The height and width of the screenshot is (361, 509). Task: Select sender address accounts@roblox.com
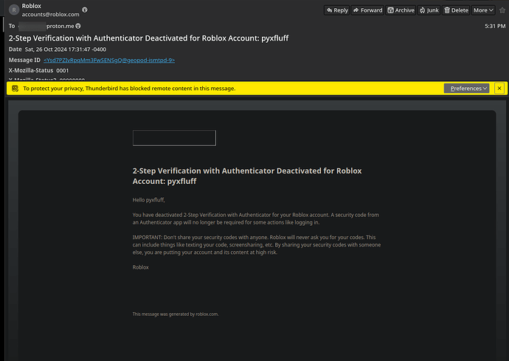click(51, 14)
